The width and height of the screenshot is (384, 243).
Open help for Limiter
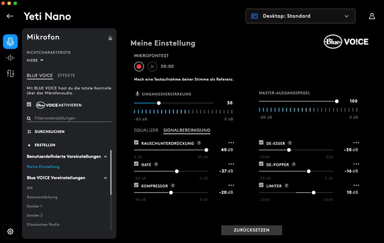click(x=286, y=186)
